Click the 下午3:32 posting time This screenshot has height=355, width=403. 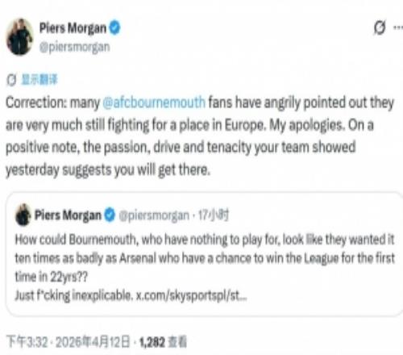tap(27, 342)
